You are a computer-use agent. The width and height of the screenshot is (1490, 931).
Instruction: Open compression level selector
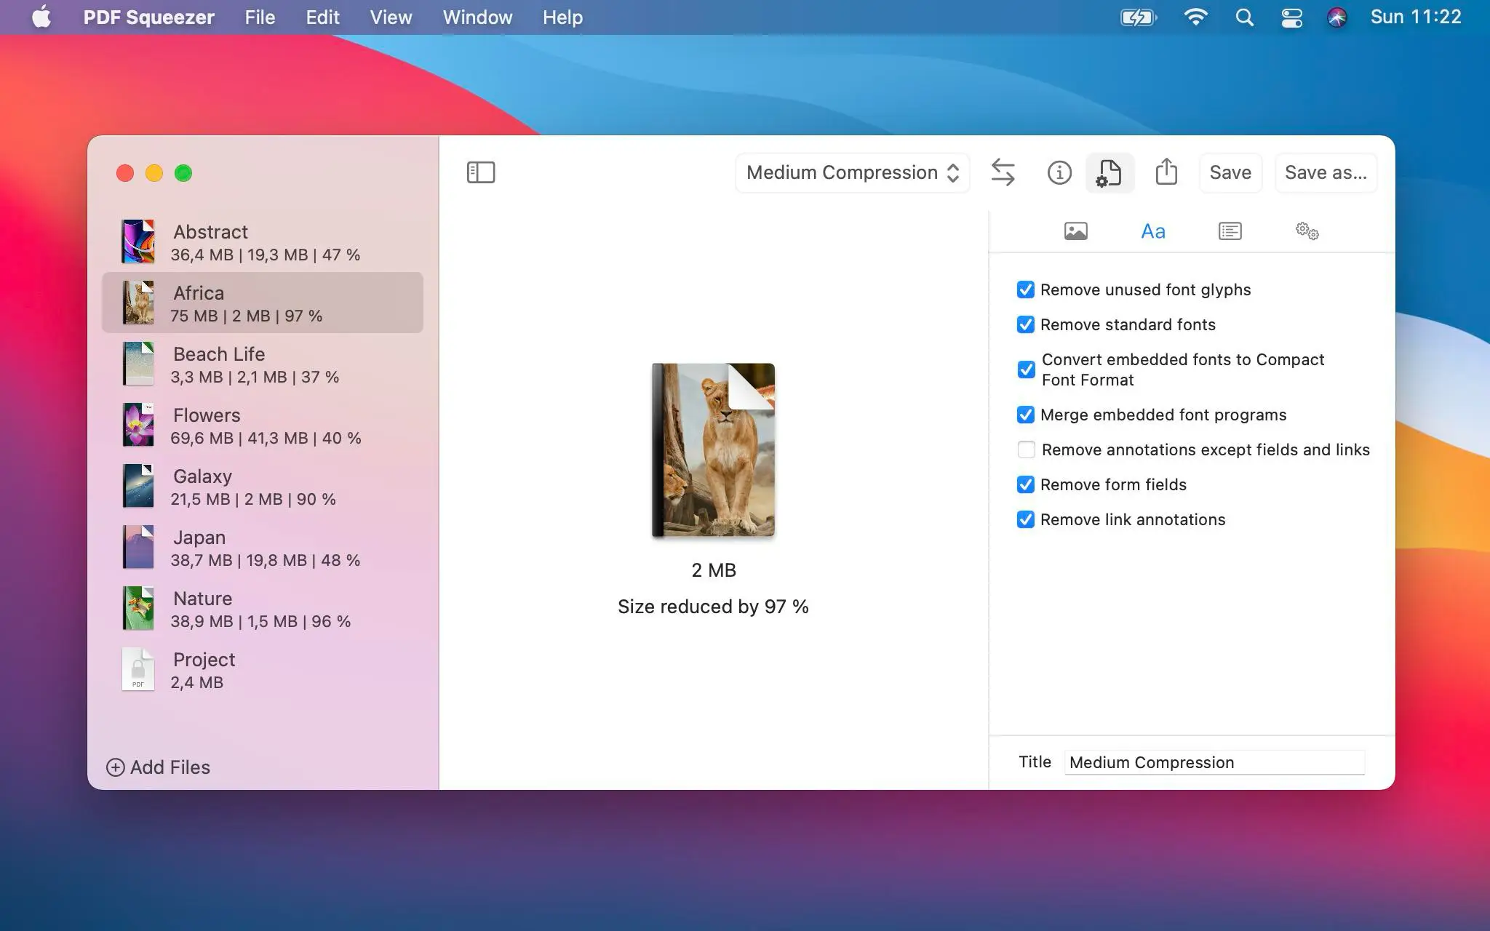tap(852, 172)
